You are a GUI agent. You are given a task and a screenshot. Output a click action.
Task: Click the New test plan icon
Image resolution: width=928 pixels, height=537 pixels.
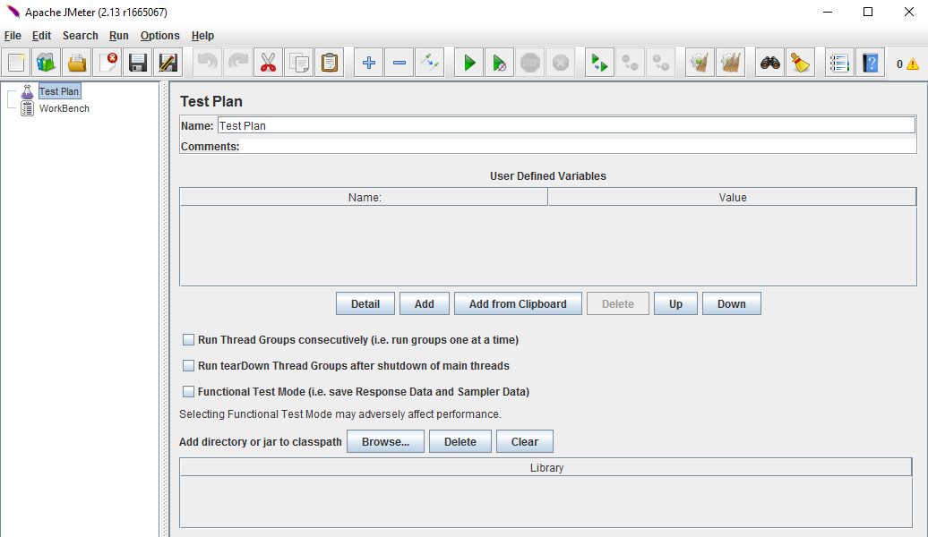click(x=16, y=63)
